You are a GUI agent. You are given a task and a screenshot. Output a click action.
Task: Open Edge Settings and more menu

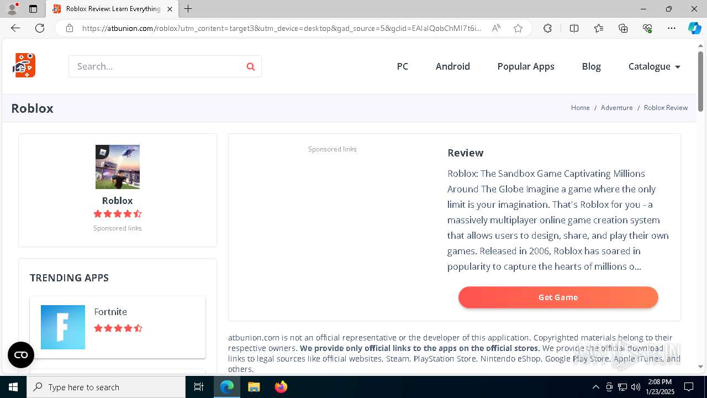point(672,28)
